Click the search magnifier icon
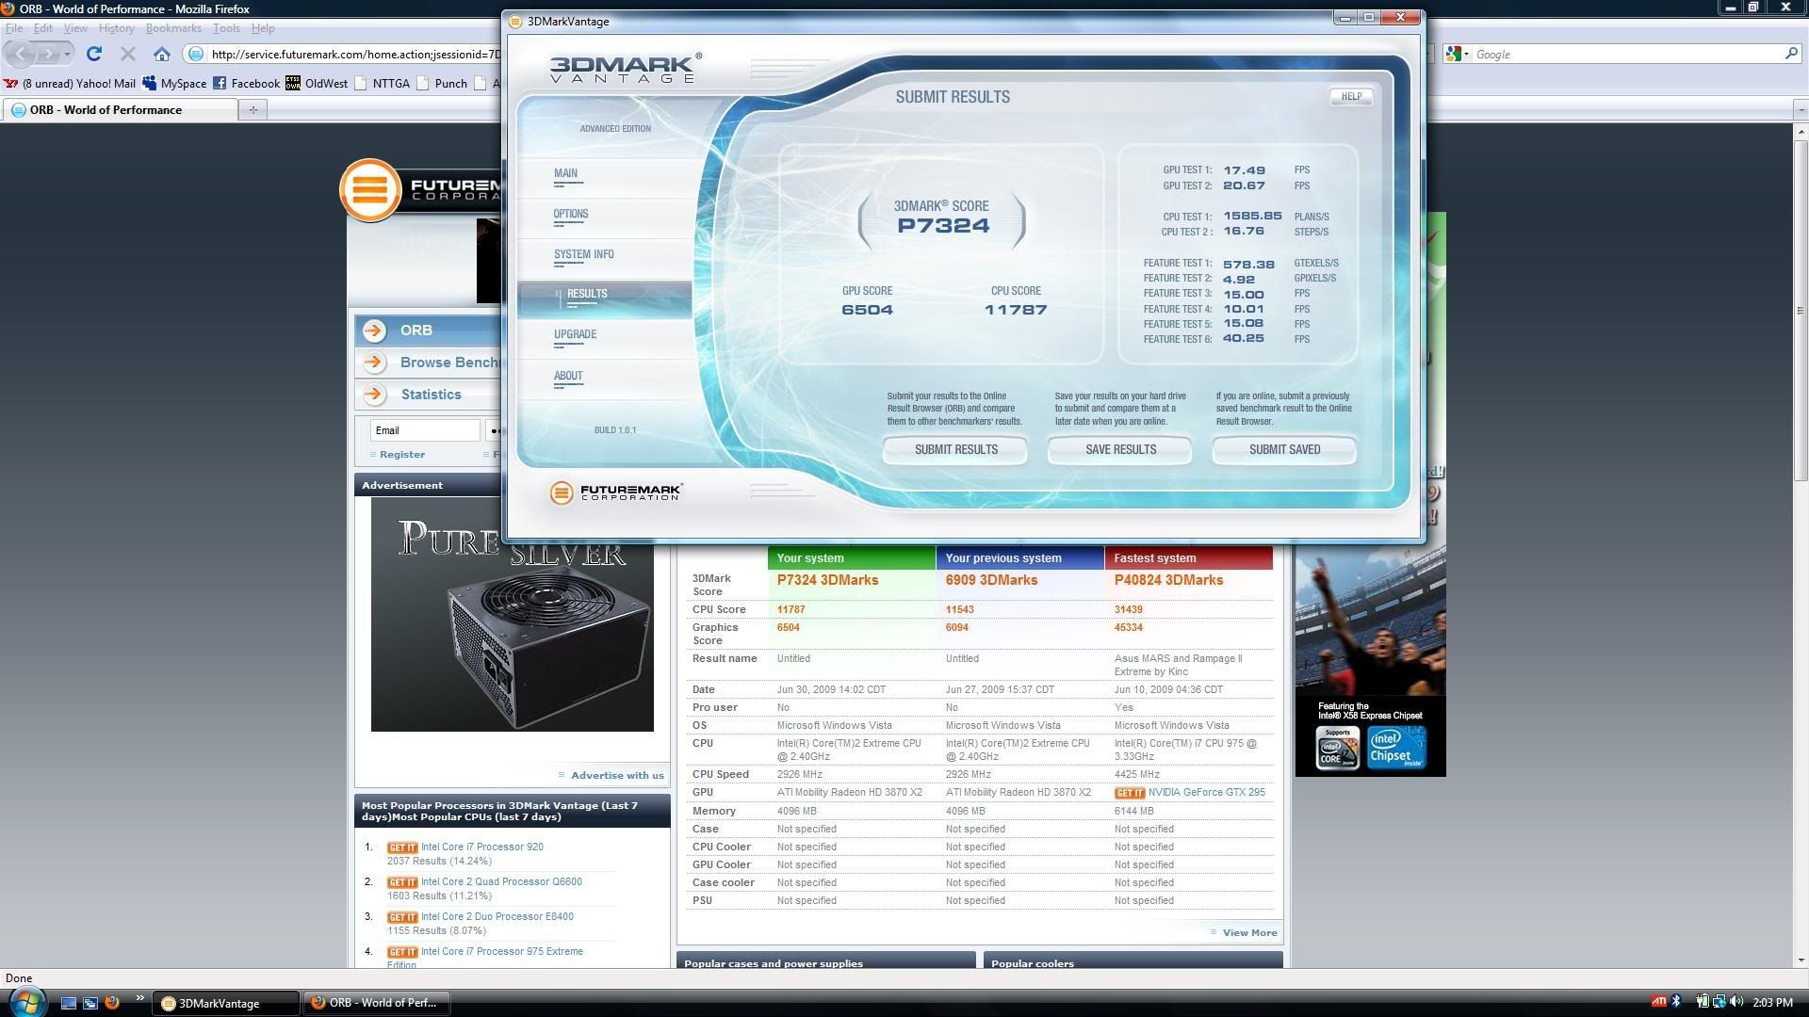The width and height of the screenshot is (1809, 1017). click(x=1791, y=54)
